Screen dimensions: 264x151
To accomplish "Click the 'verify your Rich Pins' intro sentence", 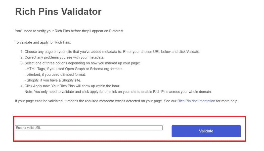I will click(x=70, y=31).
